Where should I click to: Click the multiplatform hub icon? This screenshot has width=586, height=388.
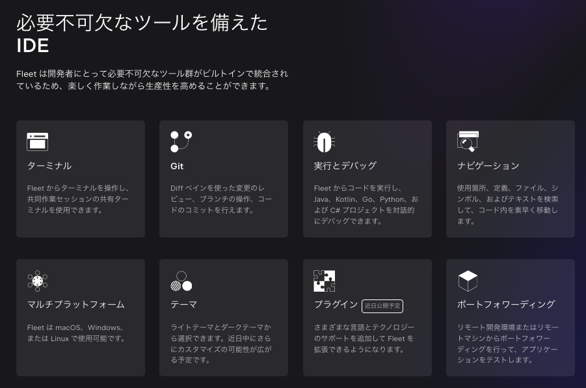(x=37, y=281)
